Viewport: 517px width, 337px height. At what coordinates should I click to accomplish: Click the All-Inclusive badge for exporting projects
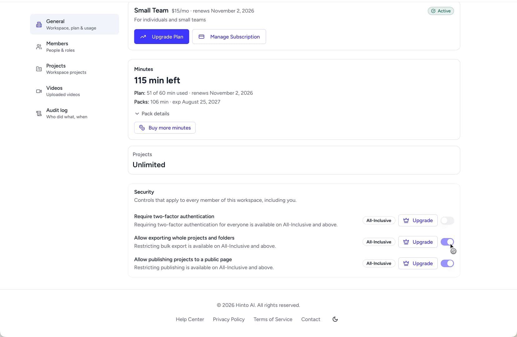point(379,242)
